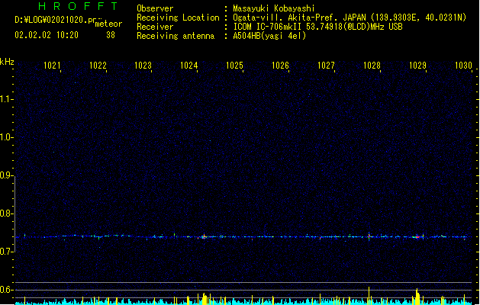Click time marker 1022
This screenshot has height=305, width=480.
(98, 66)
